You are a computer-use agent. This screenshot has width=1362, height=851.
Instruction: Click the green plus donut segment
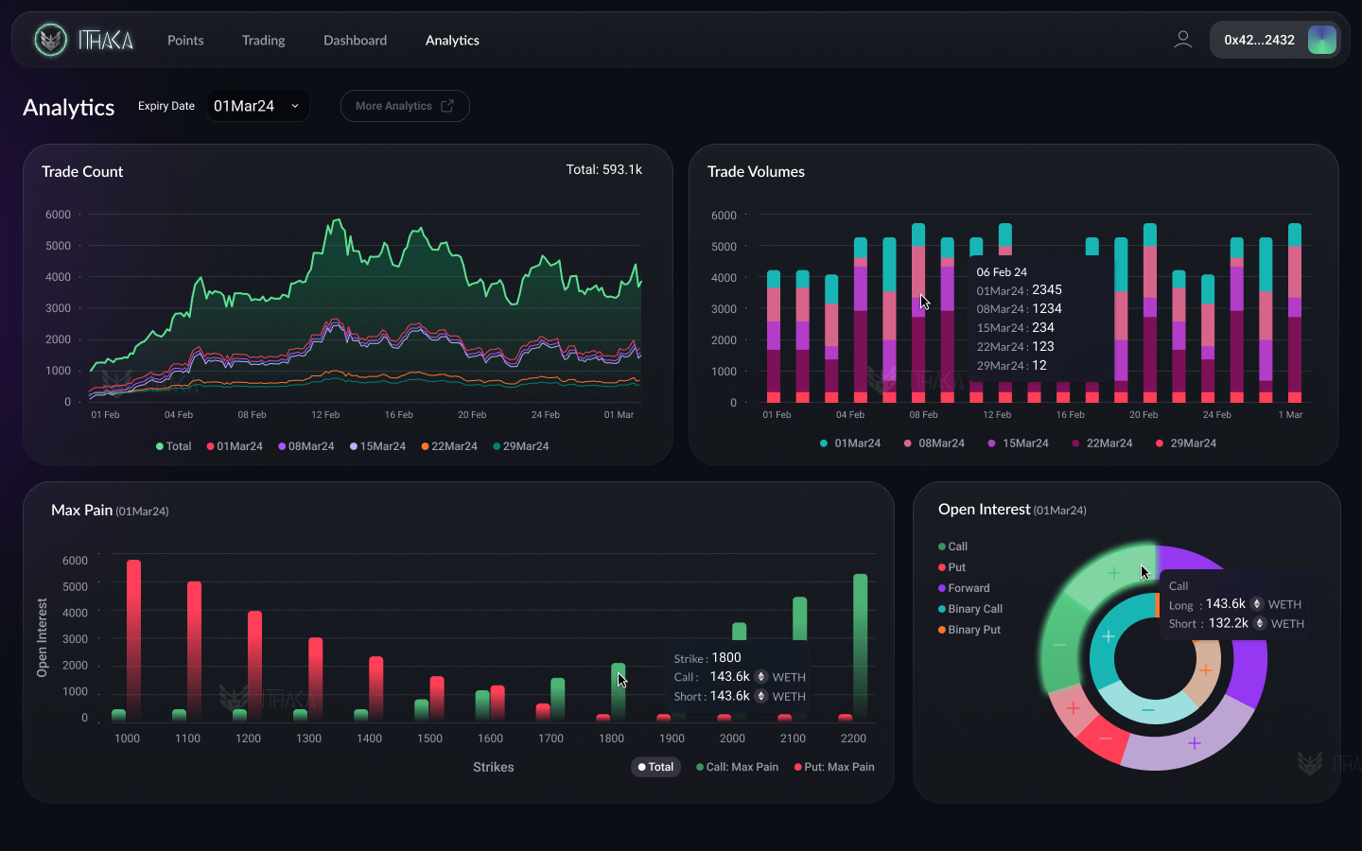(1113, 573)
